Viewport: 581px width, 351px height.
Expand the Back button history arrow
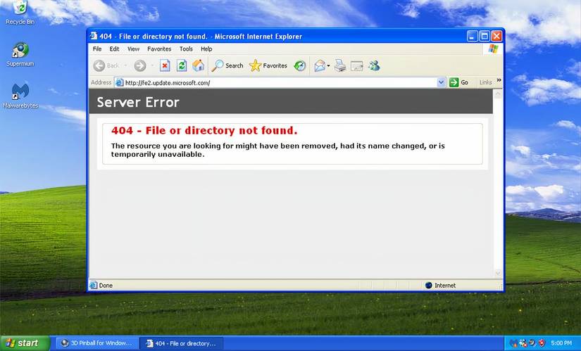click(x=125, y=66)
